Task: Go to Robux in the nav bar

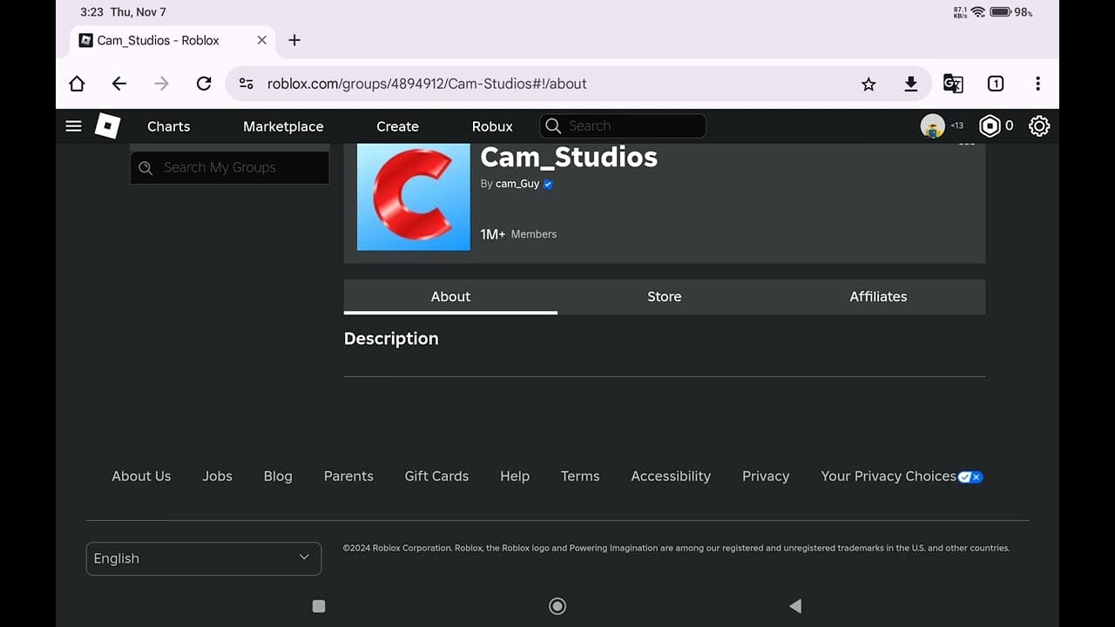Action: [492, 126]
